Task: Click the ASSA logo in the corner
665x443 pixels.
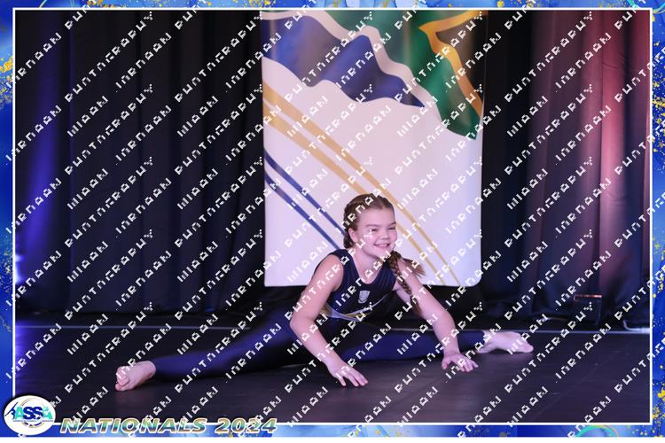Action: tap(28, 415)
